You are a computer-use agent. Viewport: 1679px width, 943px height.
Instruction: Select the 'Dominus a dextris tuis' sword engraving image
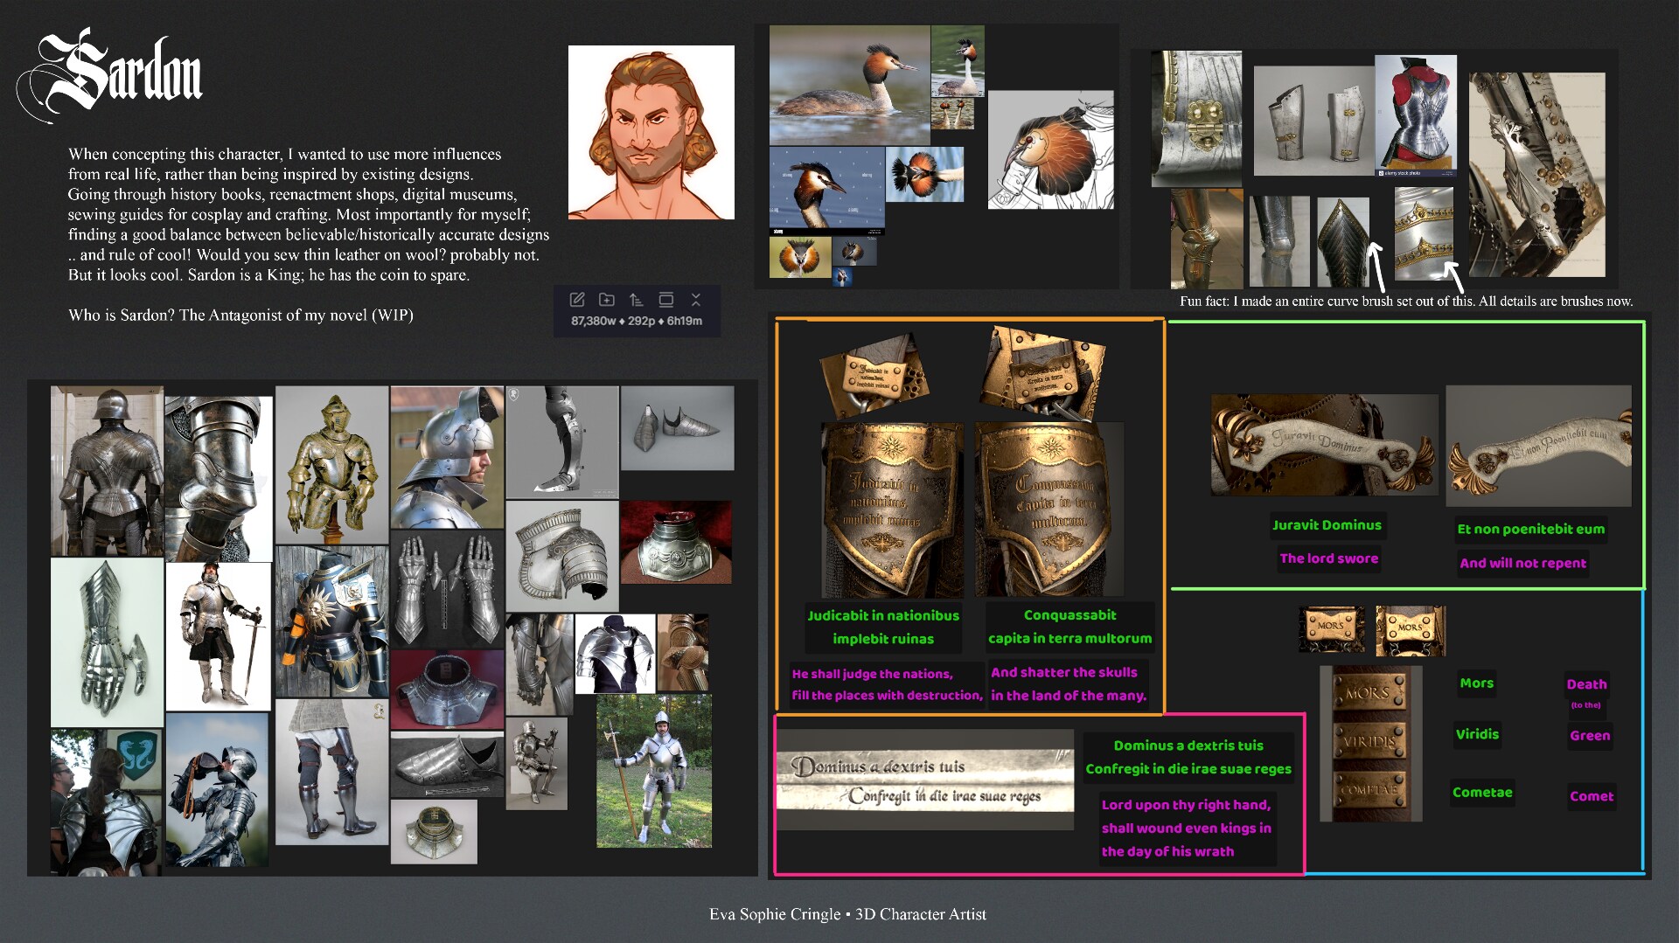924,780
